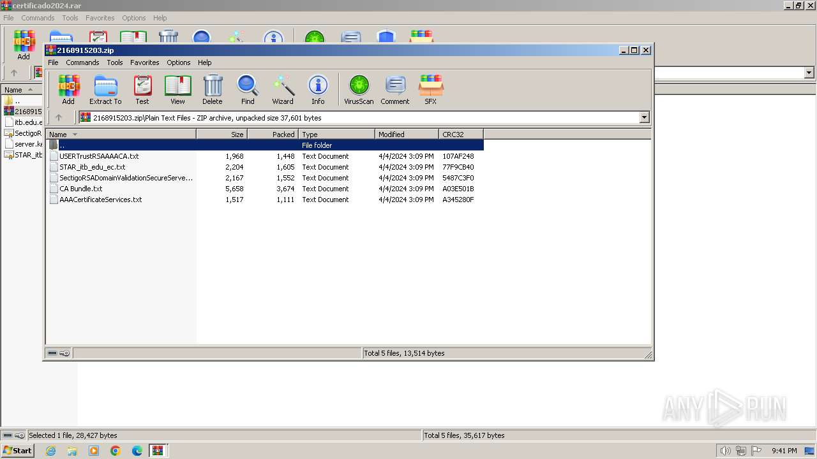Open Microsoft Edge from taskbar
The height and width of the screenshot is (459, 817).
coord(137,451)
